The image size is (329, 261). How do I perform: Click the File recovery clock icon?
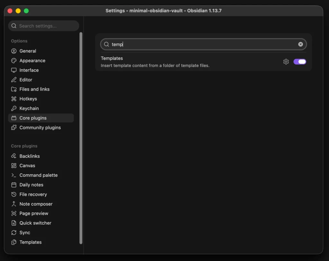tap(14, 194)
